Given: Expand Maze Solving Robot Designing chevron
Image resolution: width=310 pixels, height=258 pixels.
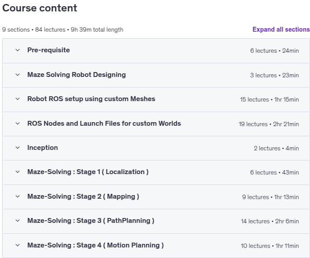Looking at the screenshot, I should tap(18, 75).
